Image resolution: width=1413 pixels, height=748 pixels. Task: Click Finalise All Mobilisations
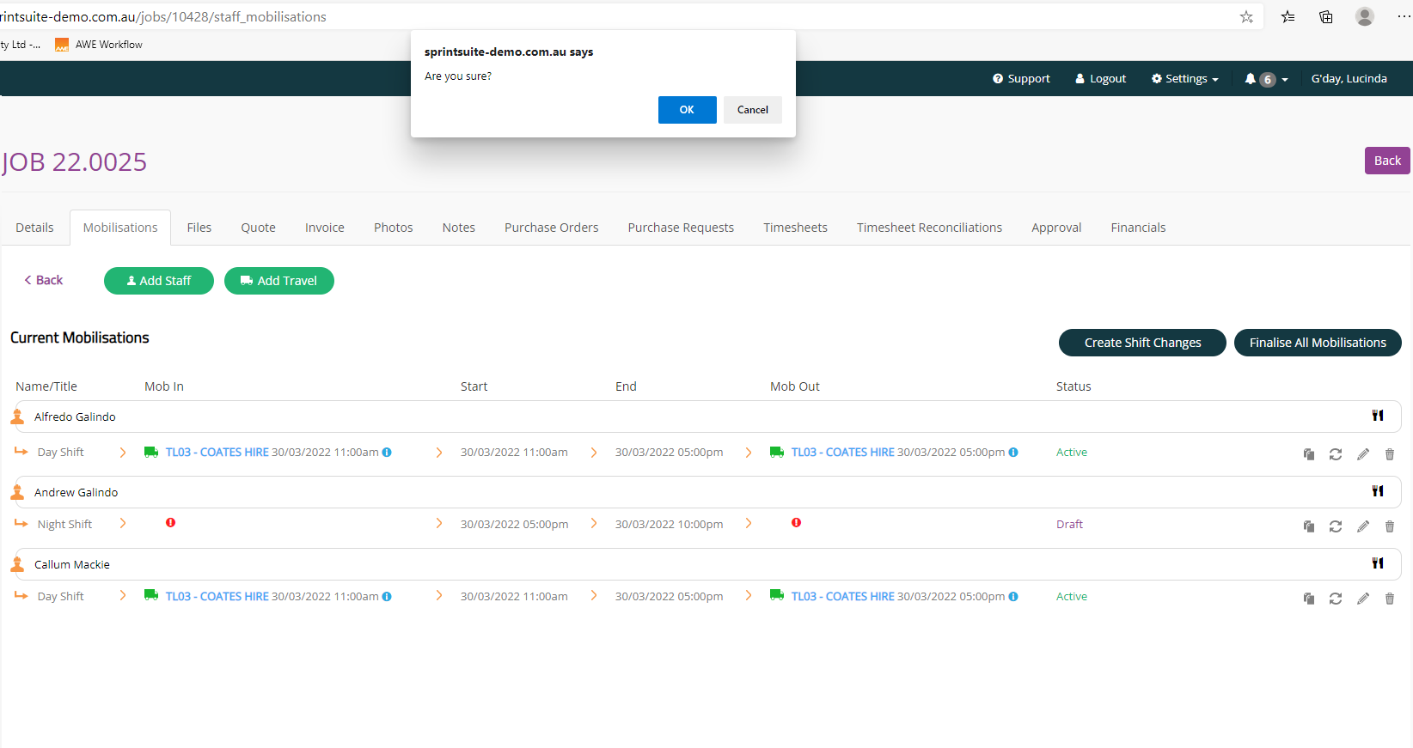tap(1318, 343)
